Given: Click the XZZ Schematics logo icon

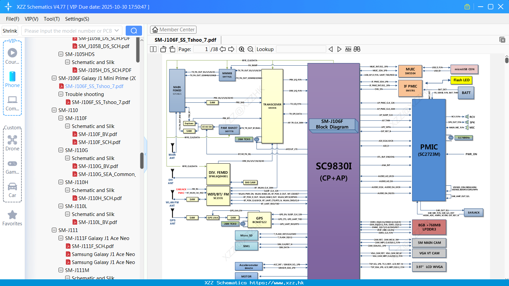Looking at the screenshot, I should pyautogui.click(x=8, y=7).
